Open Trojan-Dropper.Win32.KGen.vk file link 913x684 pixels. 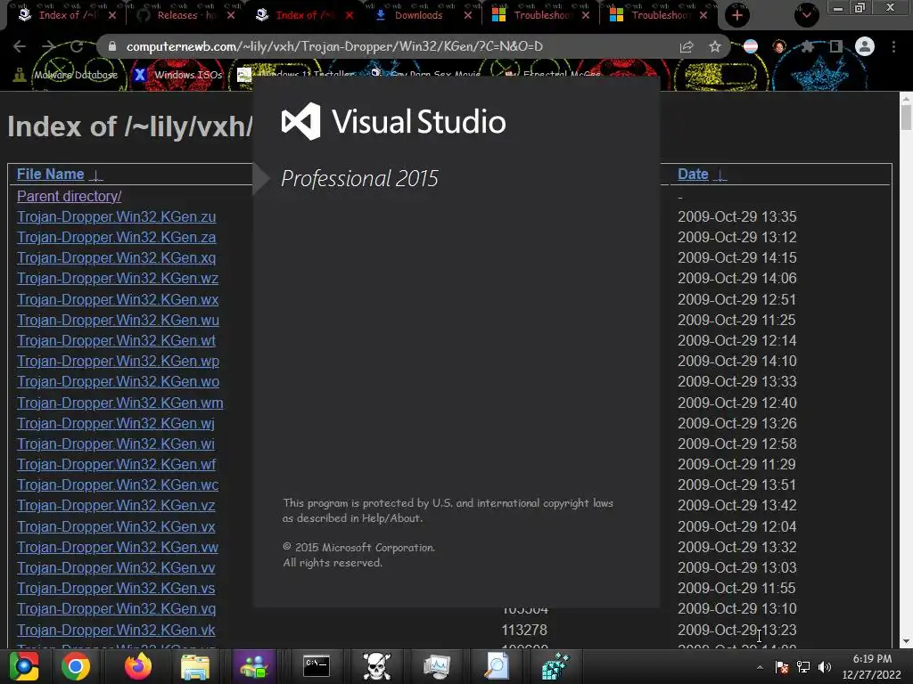click(116, 630)
